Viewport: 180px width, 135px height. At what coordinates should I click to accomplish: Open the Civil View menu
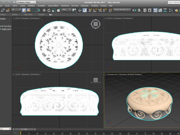[x=75, y=6]
